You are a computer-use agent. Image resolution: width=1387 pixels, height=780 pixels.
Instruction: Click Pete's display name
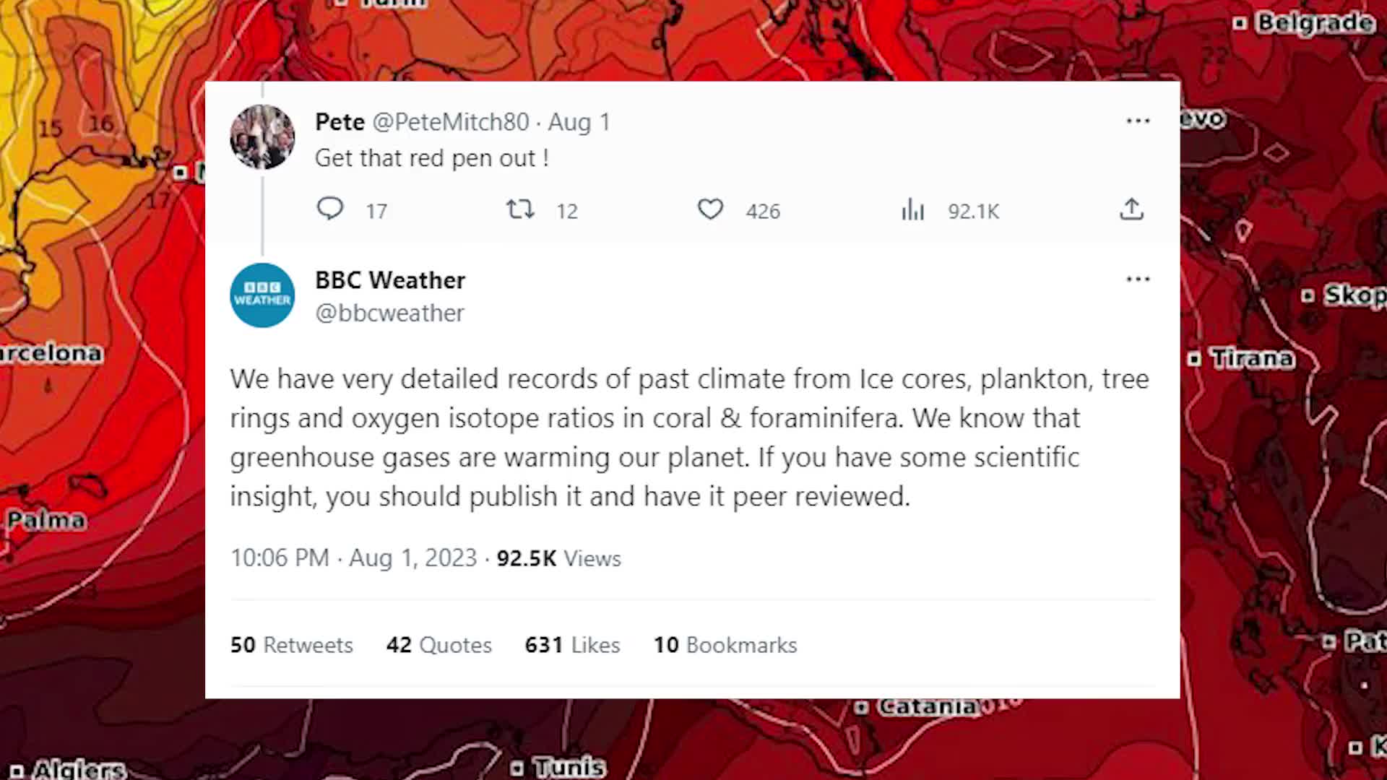click(340, 122)
